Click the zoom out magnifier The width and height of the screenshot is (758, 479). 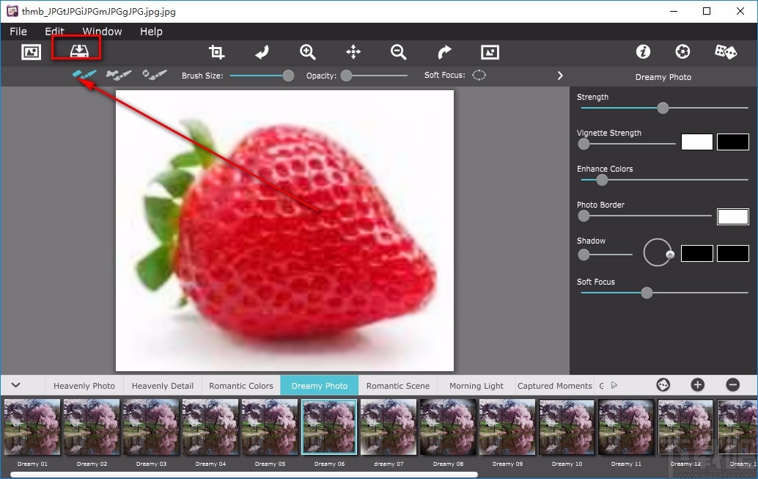click(398, 51)
